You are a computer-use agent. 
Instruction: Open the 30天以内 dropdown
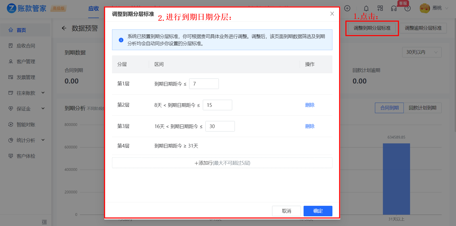[x=422, y=52]
